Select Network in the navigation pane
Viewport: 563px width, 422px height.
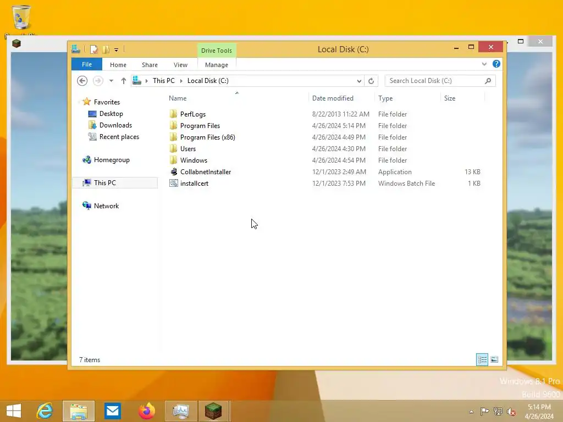tap(106, 206)
